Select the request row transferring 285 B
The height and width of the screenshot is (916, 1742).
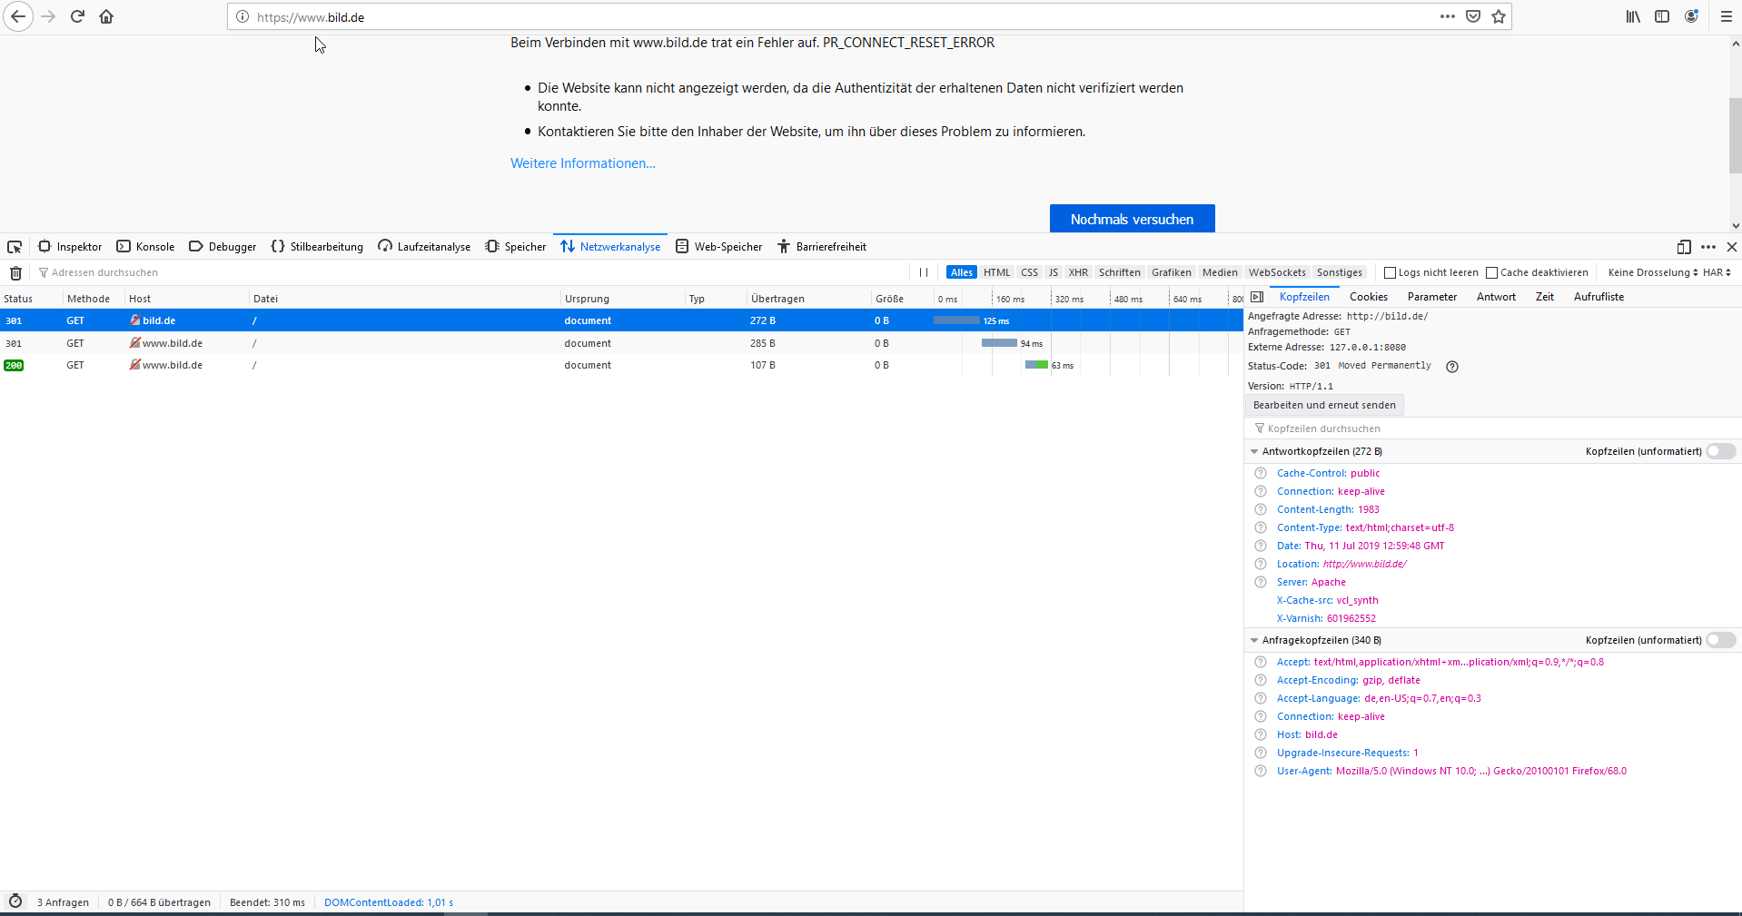coord(621,343)
